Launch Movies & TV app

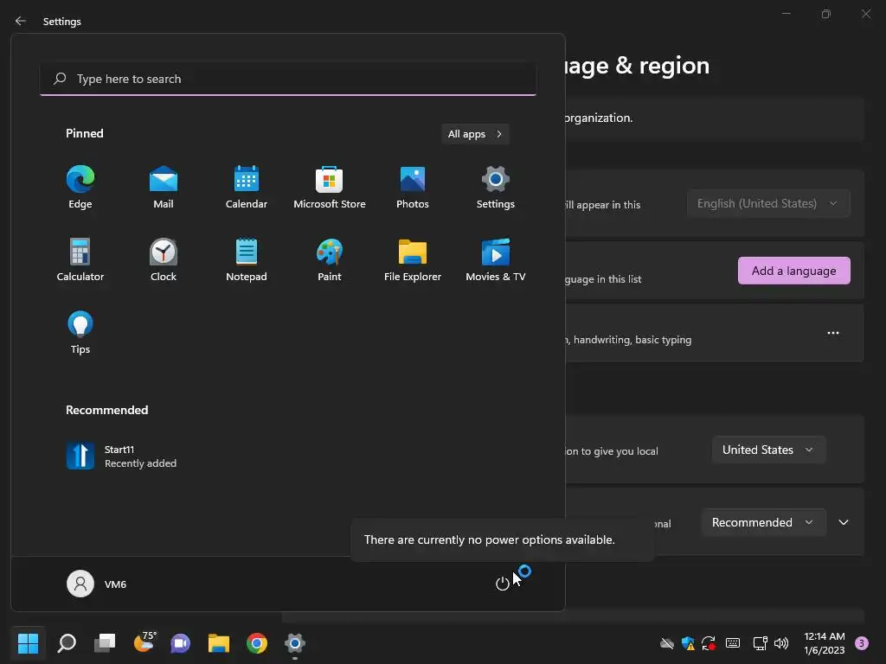point(496,260)
